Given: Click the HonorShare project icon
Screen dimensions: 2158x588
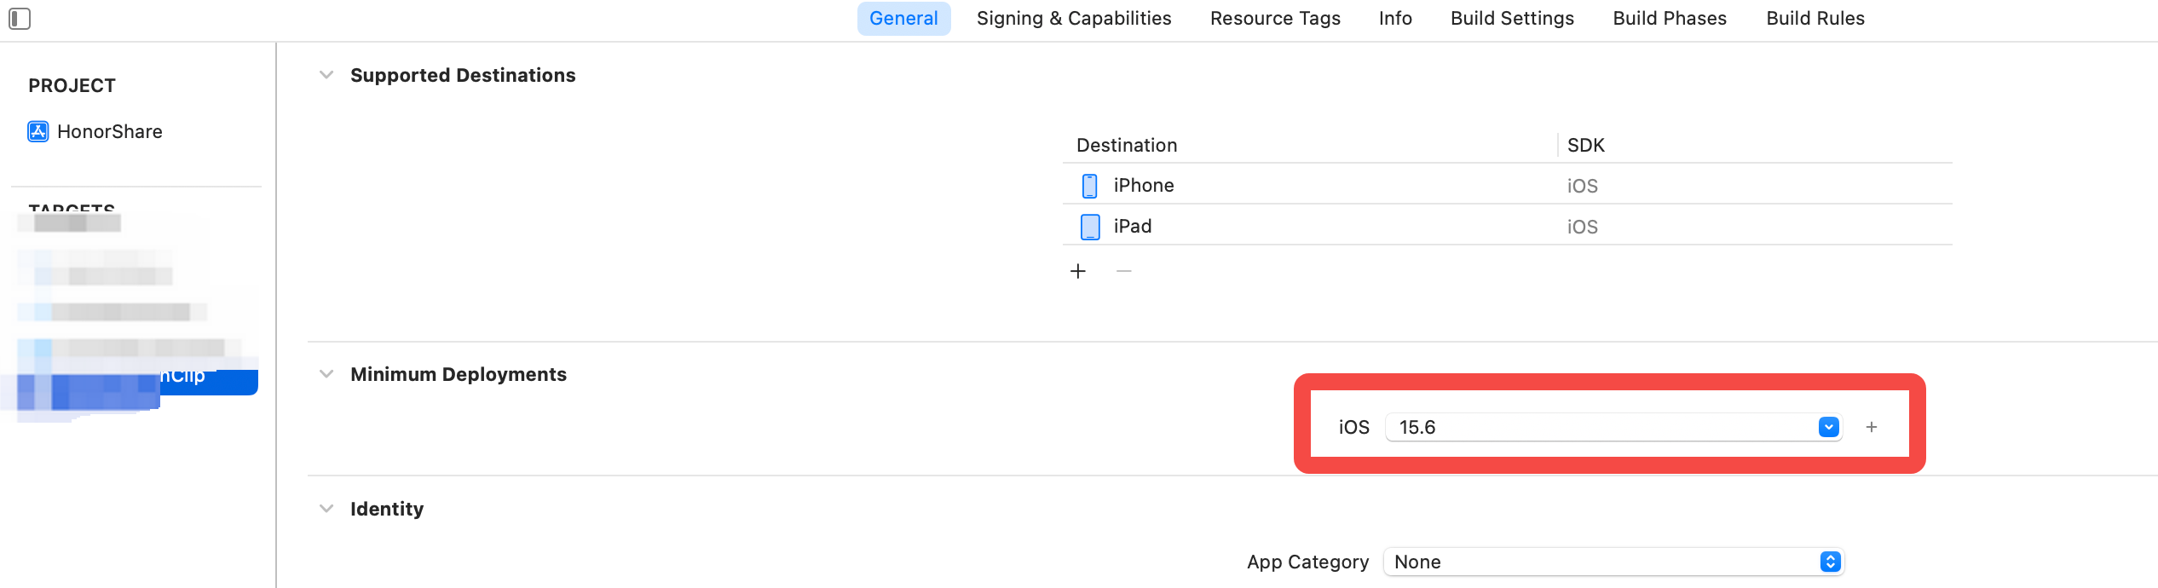Looking at the screenshot, I should (38, 131).
